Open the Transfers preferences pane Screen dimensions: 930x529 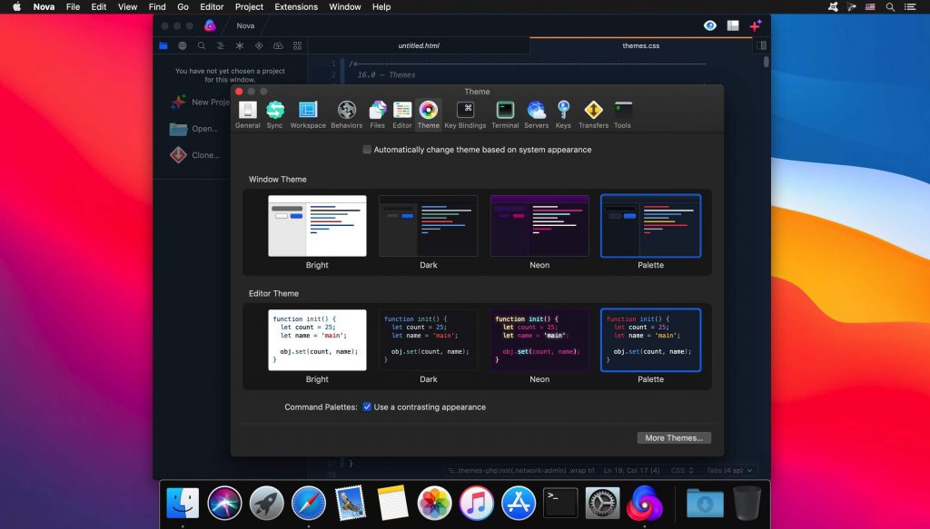593,111
